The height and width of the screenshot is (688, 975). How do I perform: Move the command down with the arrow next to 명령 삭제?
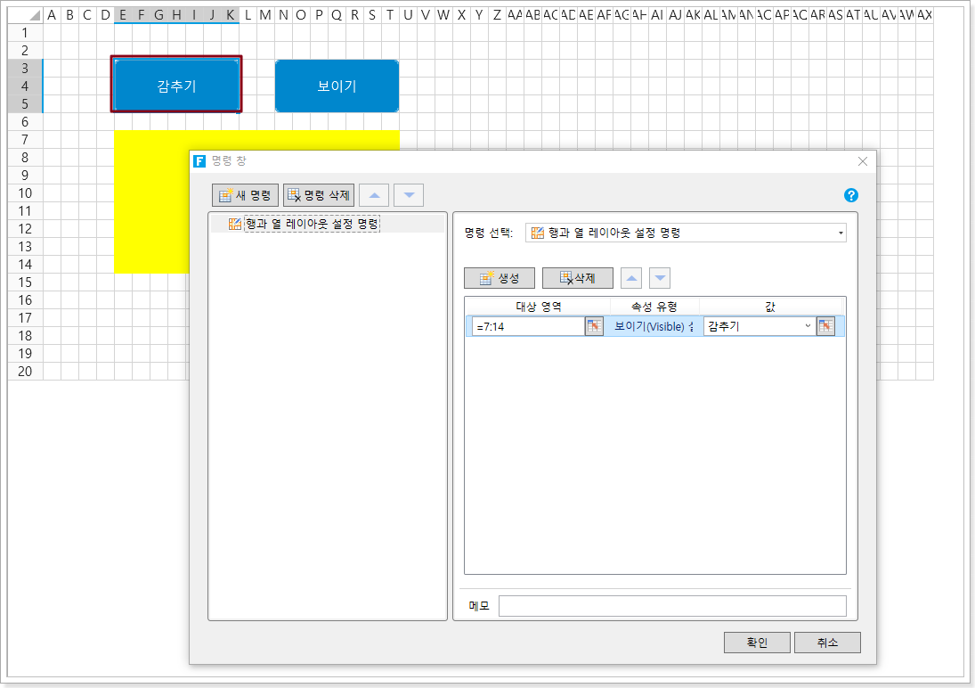pos(410,195)
